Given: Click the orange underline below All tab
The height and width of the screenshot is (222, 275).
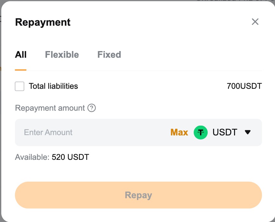Looking at the screenshot, I should click(21, 70).
